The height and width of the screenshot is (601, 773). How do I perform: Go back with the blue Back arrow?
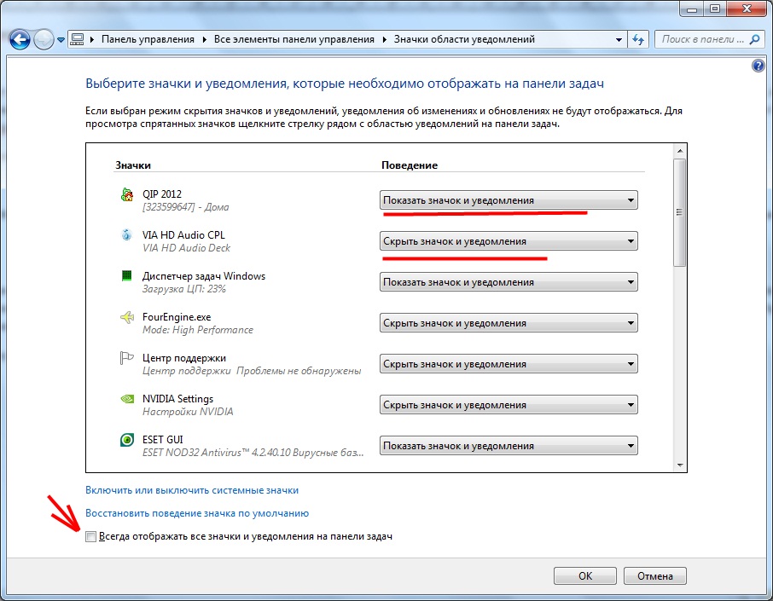click(x=20, y=39)
